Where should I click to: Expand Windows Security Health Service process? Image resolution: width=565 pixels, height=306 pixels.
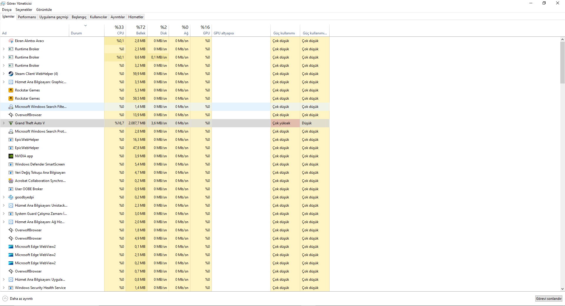pos(4,288)
